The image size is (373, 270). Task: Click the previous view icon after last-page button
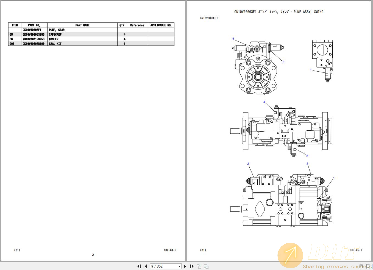point(199,266)
